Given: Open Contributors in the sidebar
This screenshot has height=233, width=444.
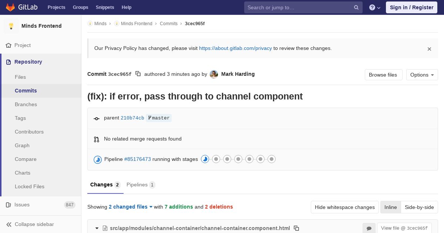Looking at the screenshot, I should (x=29, y=132).
